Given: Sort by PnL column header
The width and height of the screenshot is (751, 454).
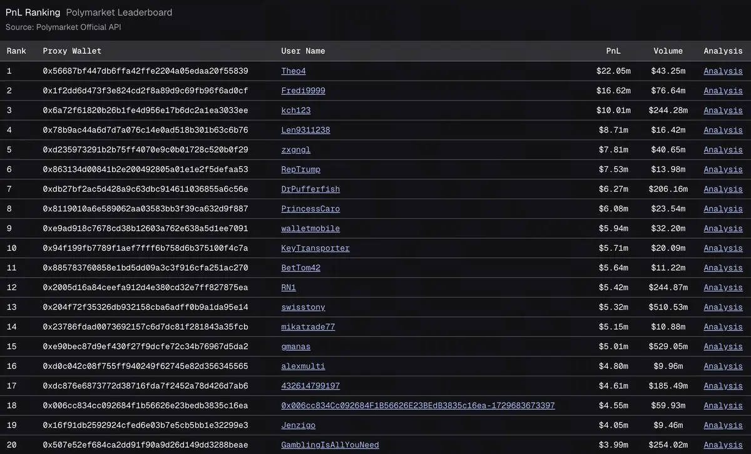Looking at the screenshot, I should click(613, 51).
